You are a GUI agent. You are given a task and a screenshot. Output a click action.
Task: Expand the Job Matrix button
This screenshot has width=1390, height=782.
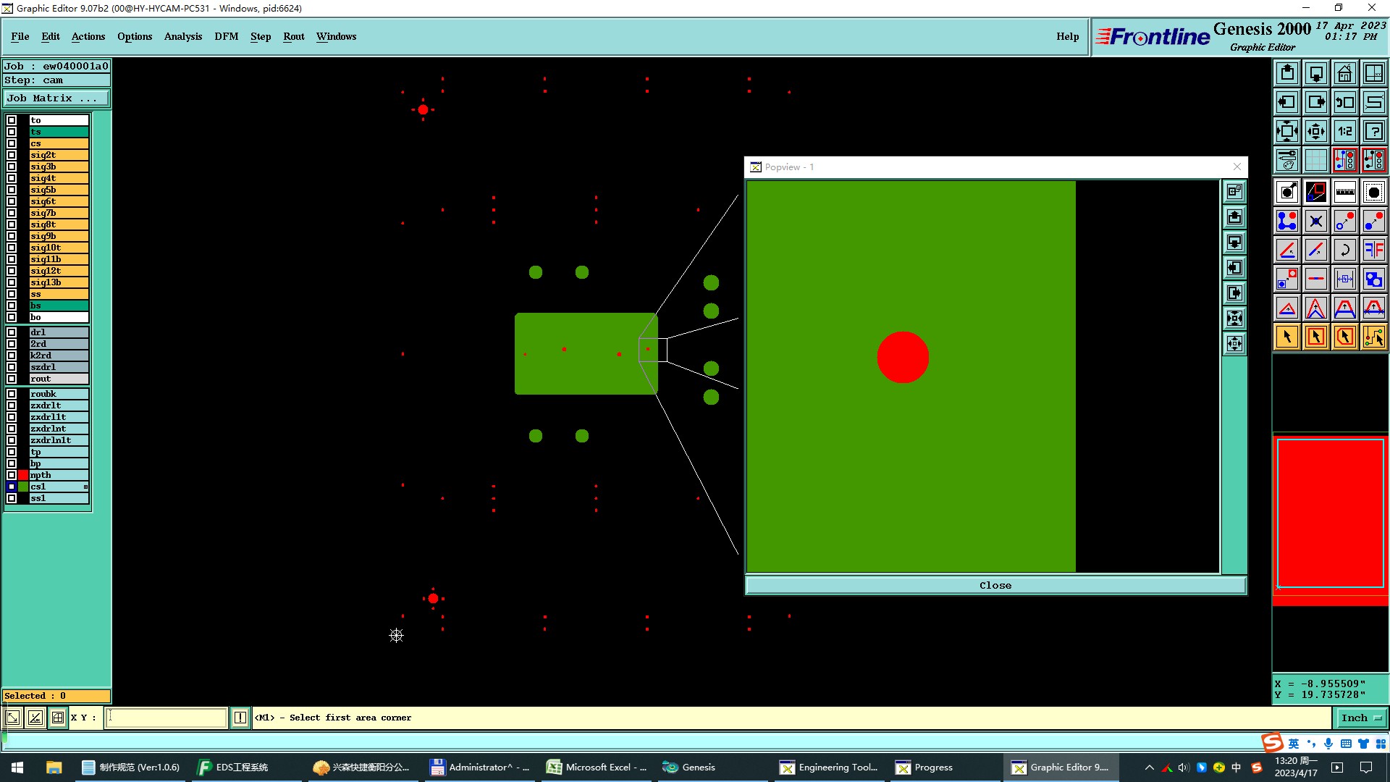click(x=56, y=98)
